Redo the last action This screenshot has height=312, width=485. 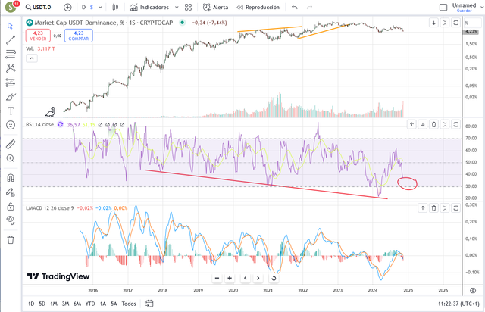[x=309, y=7]
